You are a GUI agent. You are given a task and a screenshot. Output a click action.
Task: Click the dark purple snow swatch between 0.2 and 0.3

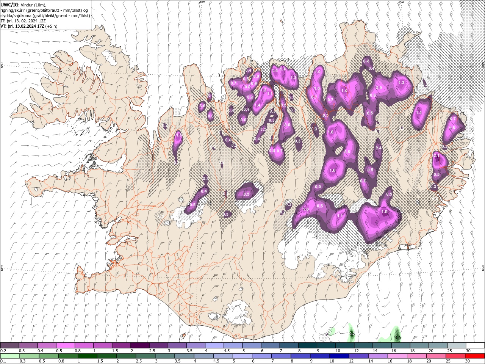point(10,345)
